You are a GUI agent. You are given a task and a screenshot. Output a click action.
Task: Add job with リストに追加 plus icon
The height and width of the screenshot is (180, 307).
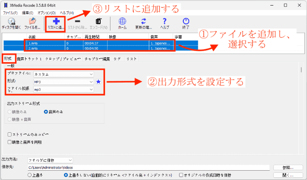point(56,23)
